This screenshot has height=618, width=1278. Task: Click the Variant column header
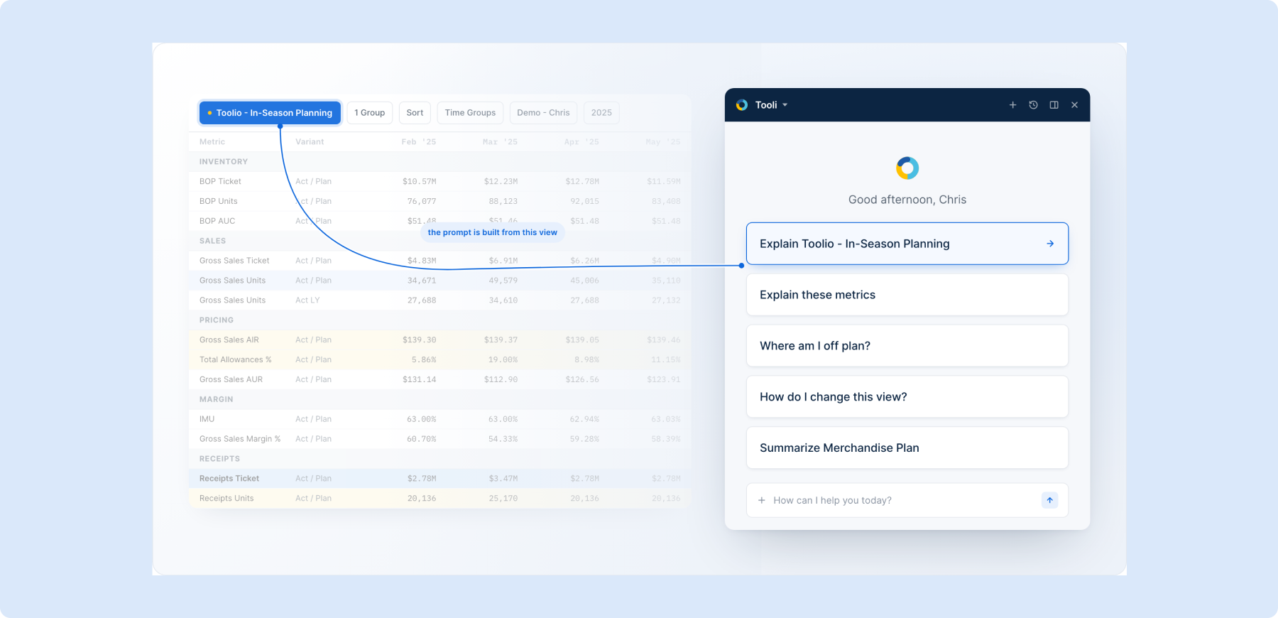coord(310,142)
